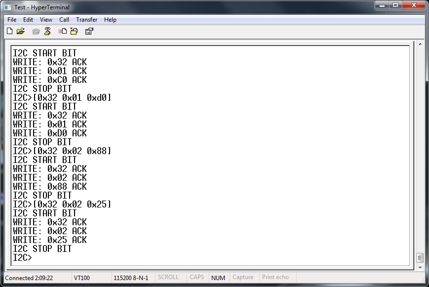This screenshot has height=287, width=429.
Task: Click the WRITE: 0xC0 ACK line
Action: [x=50, y=80]
